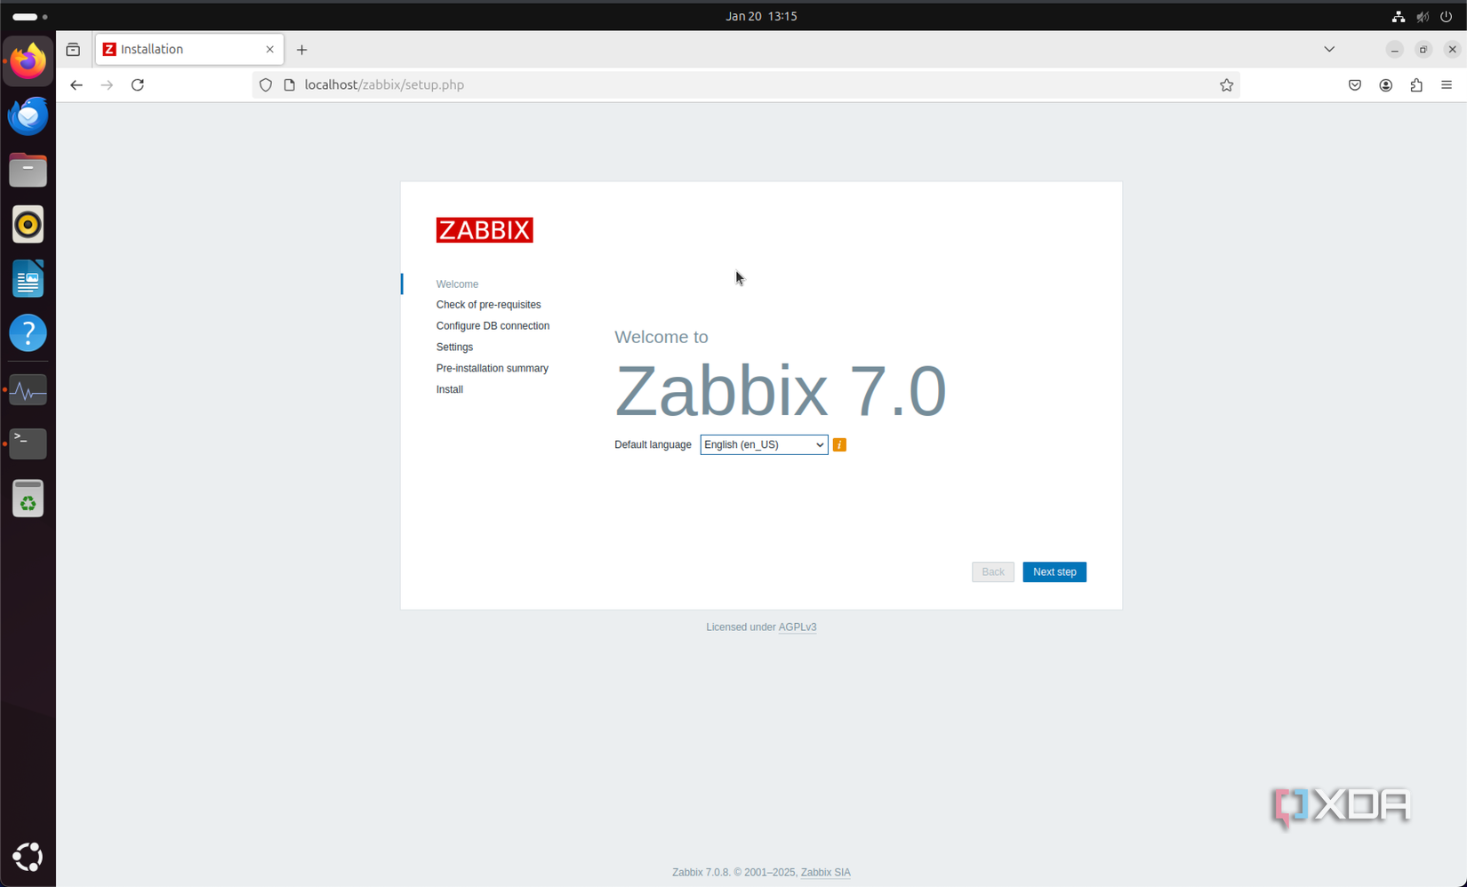1467x887 pixels.
Task: Go back using the back arrow
Action: pos(76,84)
